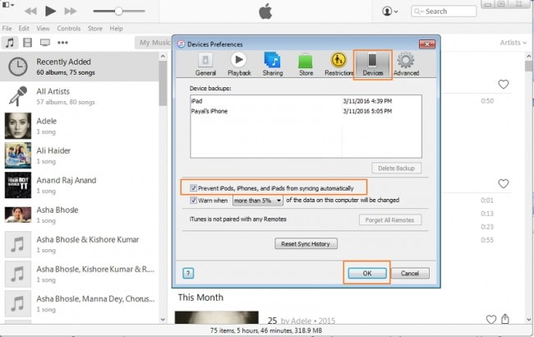
Task: Open the File menu
Action: coord(7,29)
